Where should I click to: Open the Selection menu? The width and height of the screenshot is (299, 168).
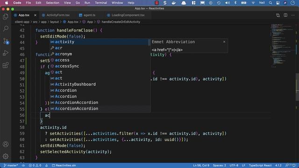tap(52, 3)
